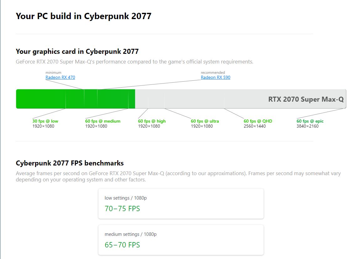Select the '60 fps @ epic' marker label
Image resolution: width=362 pixels, height=259 pixels.
[310, 121]
